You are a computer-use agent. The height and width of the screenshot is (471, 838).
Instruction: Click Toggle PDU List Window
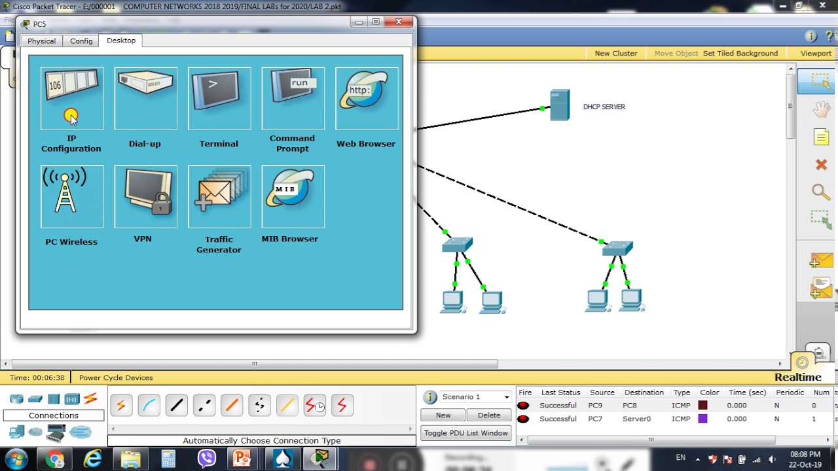[466, 433]
